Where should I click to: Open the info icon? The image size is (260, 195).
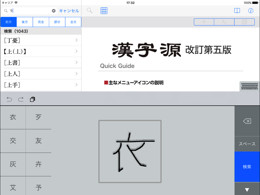(x=251, y=11)
